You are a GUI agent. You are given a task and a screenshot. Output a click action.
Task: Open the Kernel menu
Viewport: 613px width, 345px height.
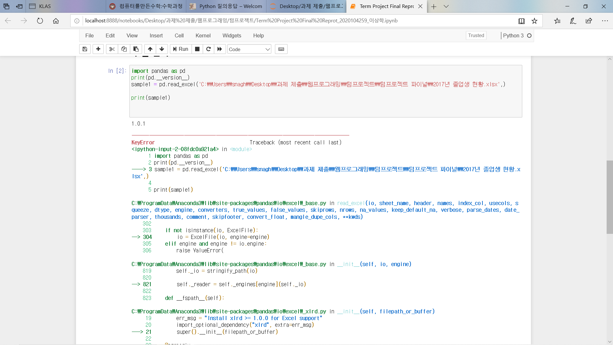[x=203, y=35]
